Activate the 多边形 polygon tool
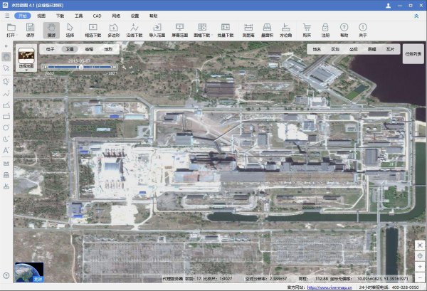Viewport: 427px width, 291px height. [112, 29]
